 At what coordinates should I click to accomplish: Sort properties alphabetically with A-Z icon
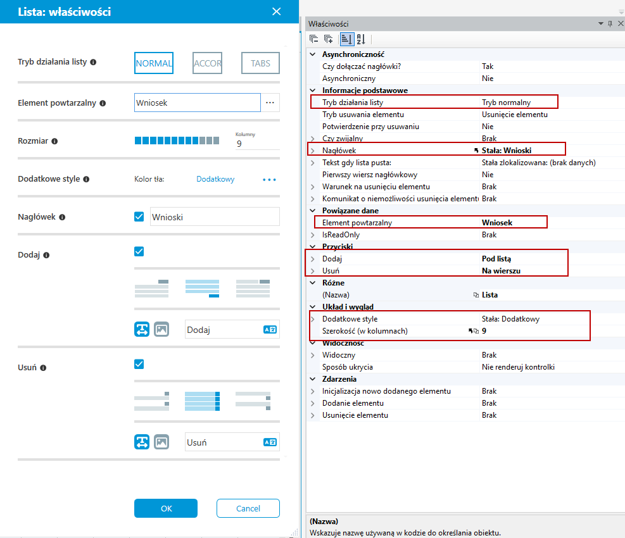click(361, 39)
